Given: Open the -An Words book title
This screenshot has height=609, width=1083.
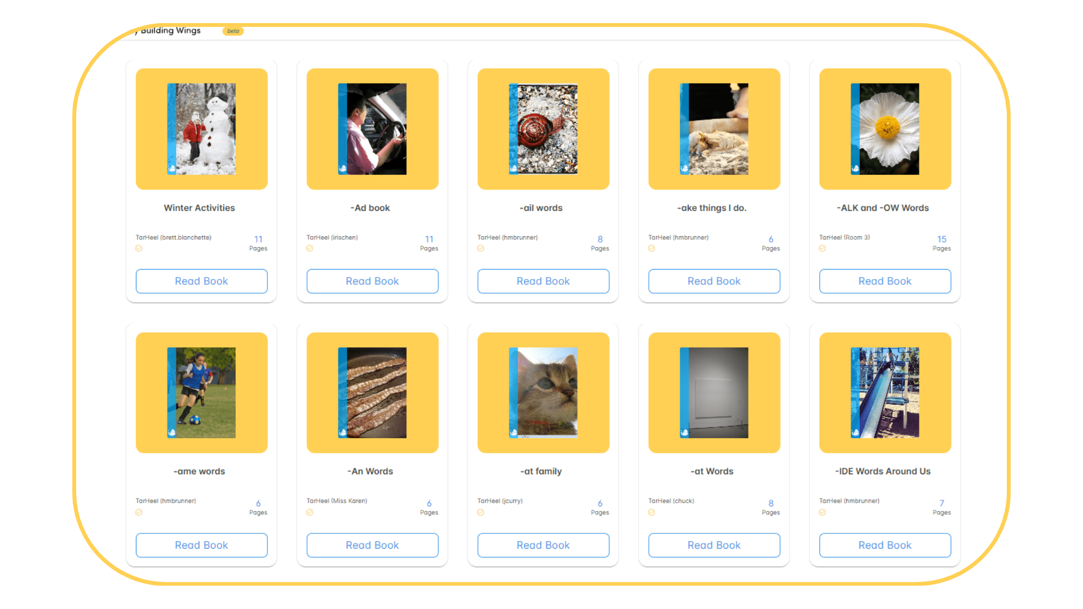Looking at the screenshot, I should click(371, 471).
